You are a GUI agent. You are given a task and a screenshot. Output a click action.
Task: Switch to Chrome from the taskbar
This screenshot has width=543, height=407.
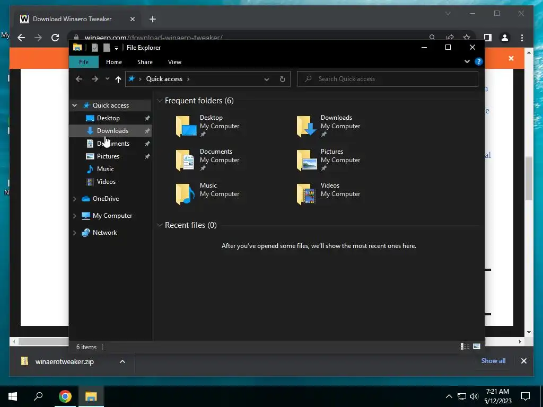click(x=65, y=396)
